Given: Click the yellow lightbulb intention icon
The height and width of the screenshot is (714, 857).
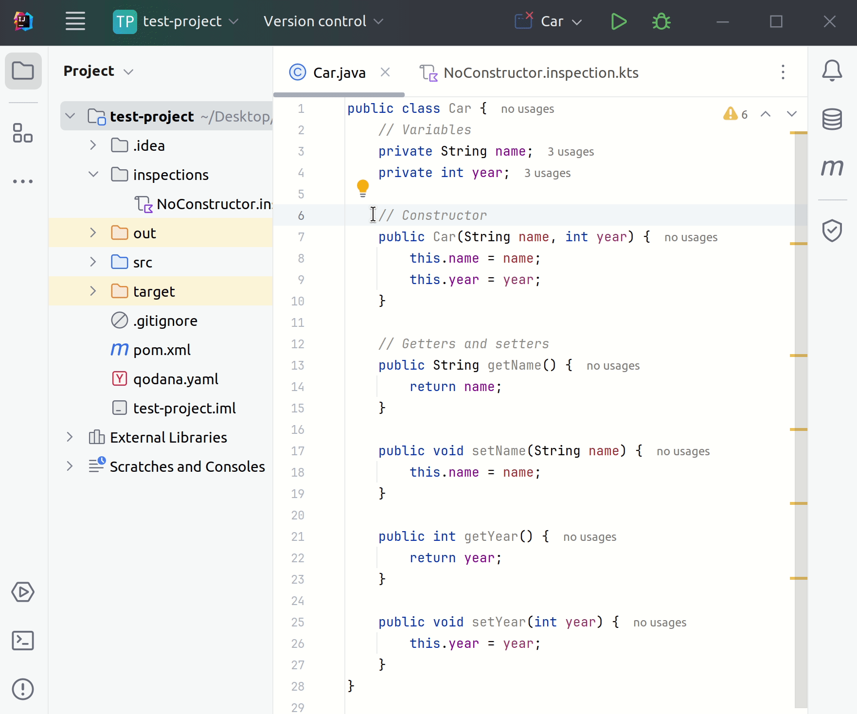Looking at the screenshot, I should pos(363,187).
